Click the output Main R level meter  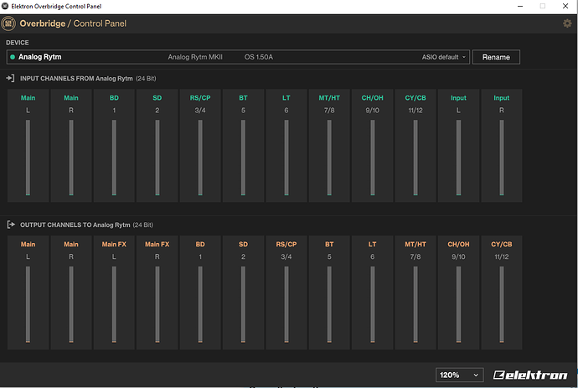pyautogui.click(x=71, y=304)
